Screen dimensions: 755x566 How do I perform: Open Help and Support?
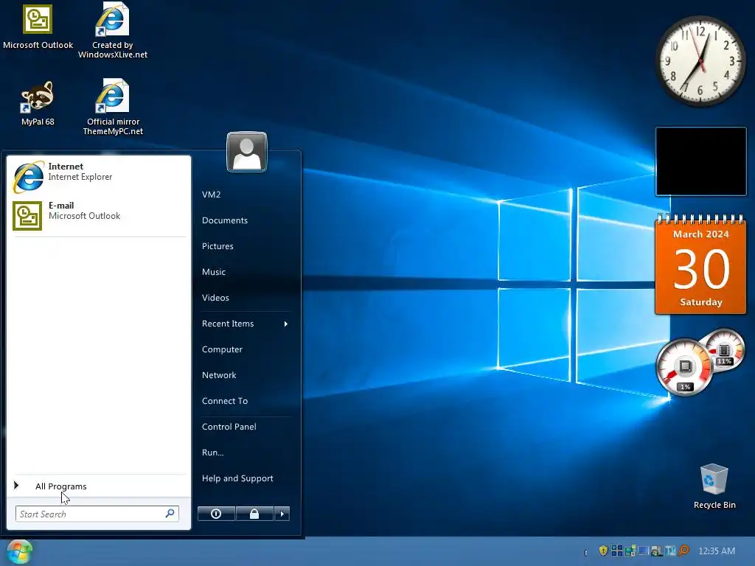click(237, 478)
